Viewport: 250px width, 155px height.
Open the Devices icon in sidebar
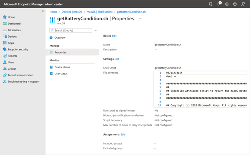pos(5,36)
